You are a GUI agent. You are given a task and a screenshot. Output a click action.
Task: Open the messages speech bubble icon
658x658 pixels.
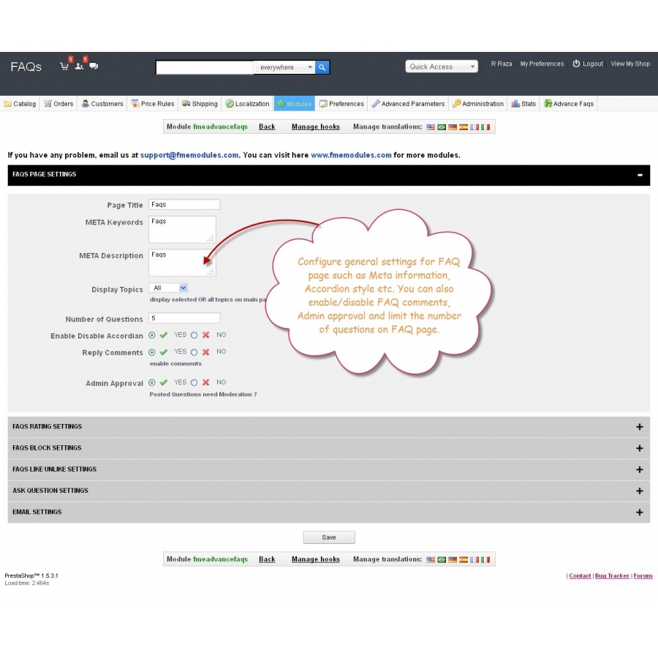coord(94,66)
